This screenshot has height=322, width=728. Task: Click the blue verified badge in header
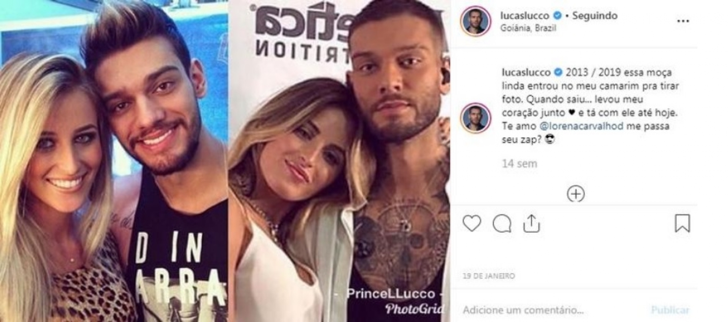(x=557, y=16)
